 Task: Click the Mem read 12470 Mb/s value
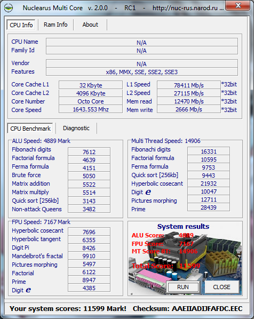[189, 101]
